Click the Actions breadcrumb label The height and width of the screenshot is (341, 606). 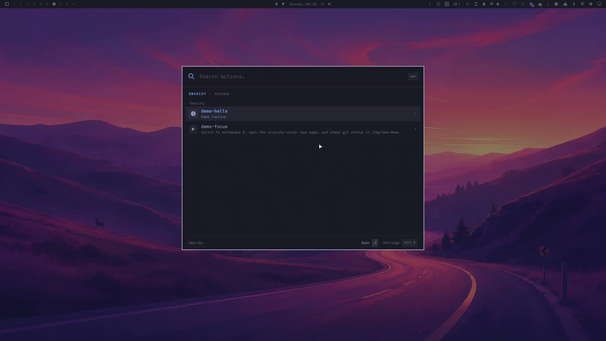pyautogui.click(x=222, y=94)
